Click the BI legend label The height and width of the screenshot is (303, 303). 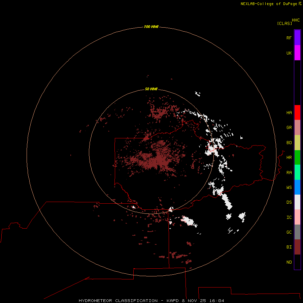(x=289, y=247)
